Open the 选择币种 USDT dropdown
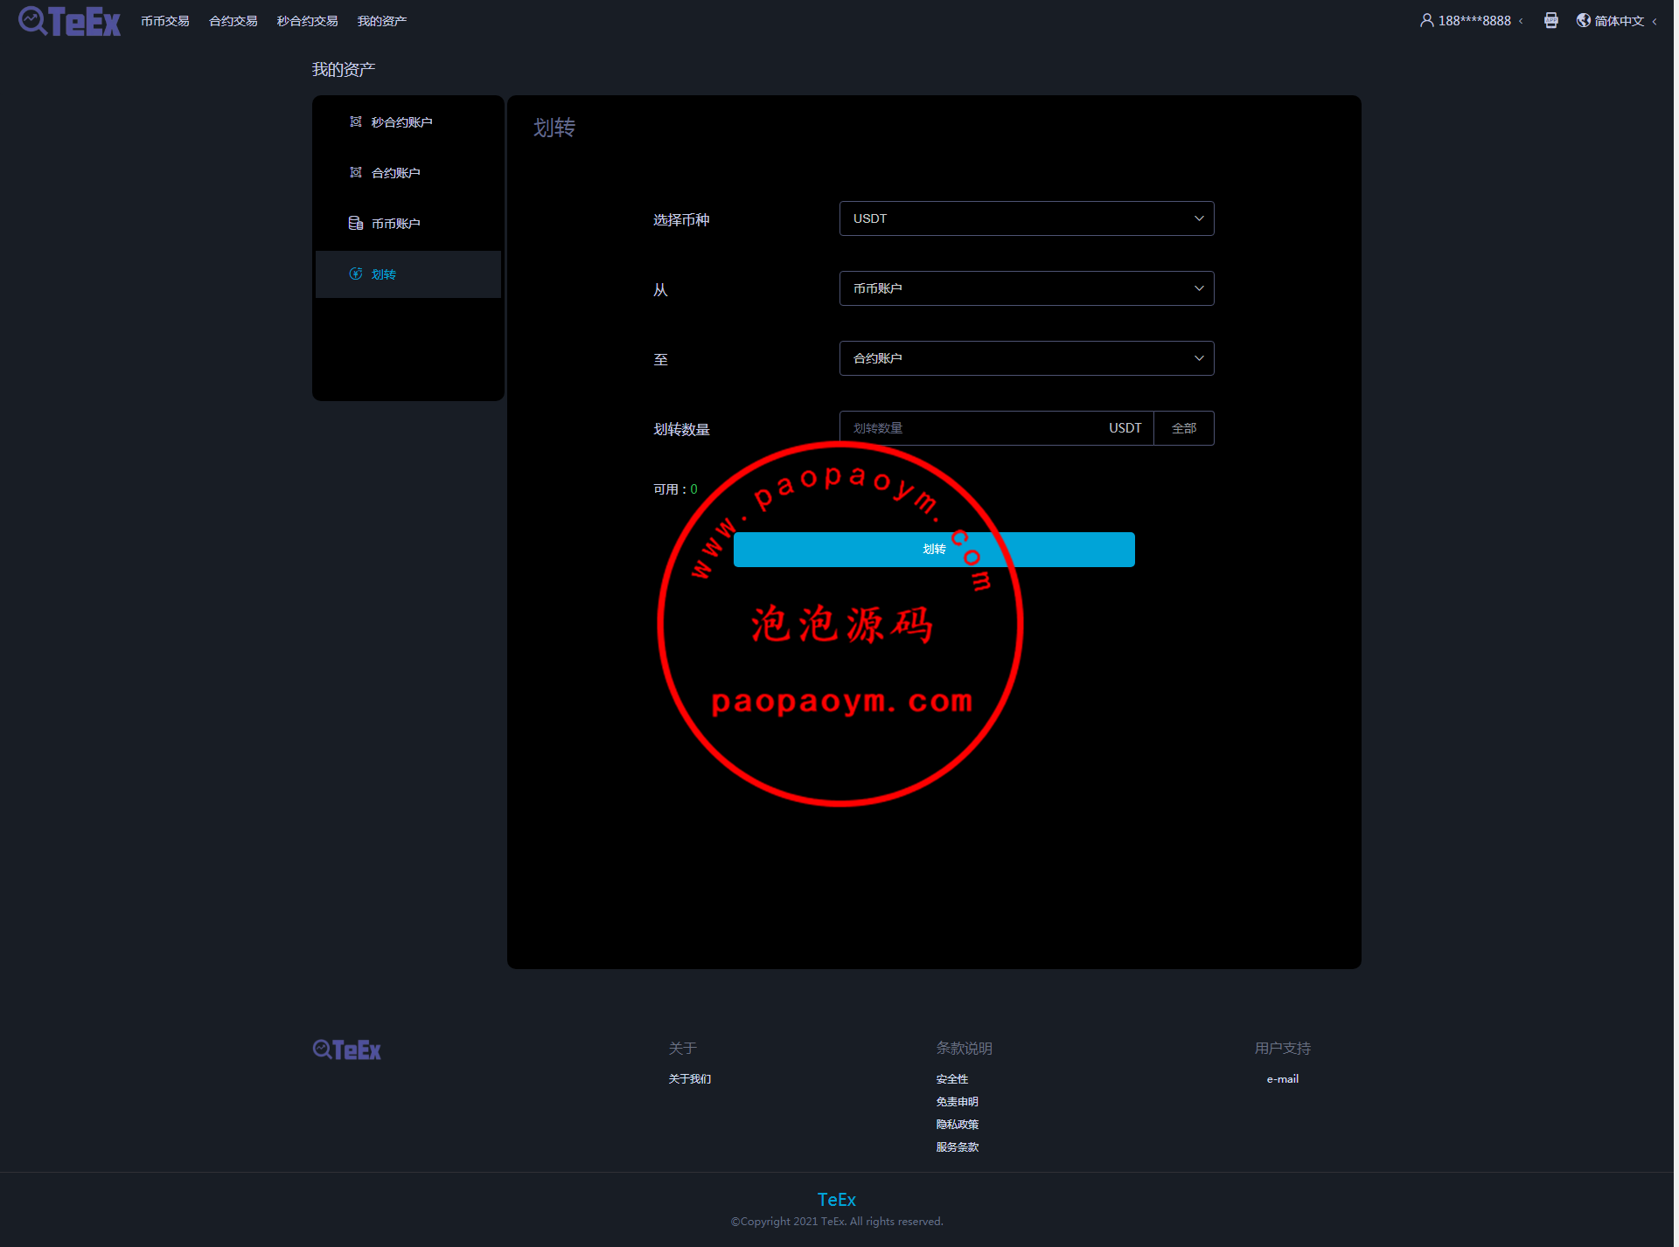This screenshot has height=1247, width=1679. [1026, 218]
